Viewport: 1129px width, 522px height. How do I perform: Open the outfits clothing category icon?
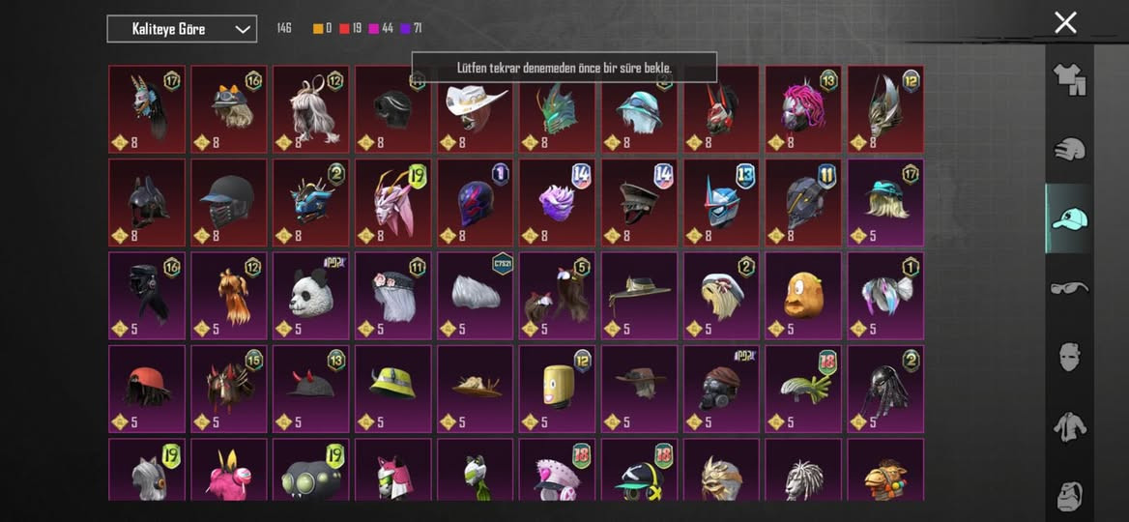(1069, 79)
